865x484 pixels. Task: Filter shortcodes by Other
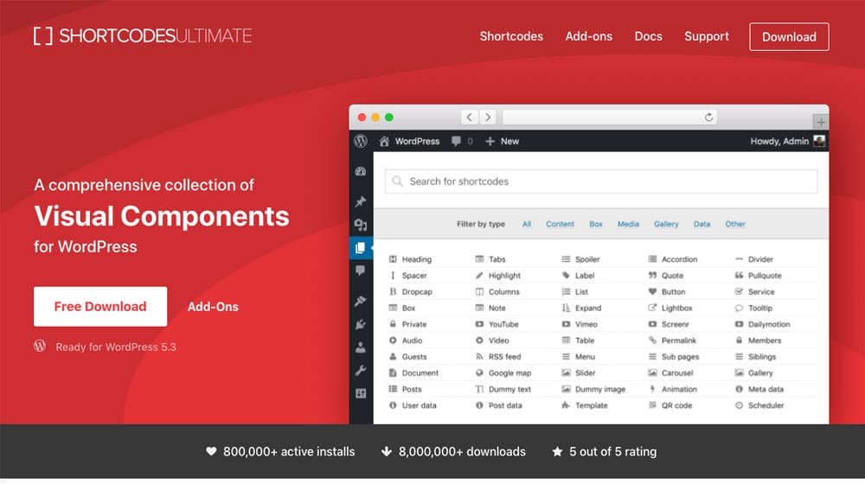(x=734, y=225)
